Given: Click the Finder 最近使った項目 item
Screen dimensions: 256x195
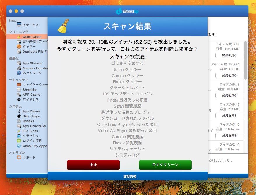Looking at the screenshot, I should [127, 100].
